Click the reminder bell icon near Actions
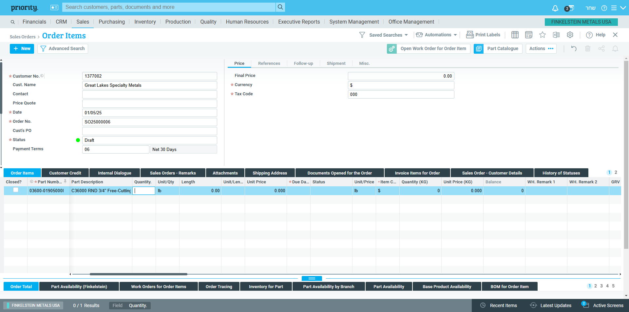The image size is (629, 312). 615,48
